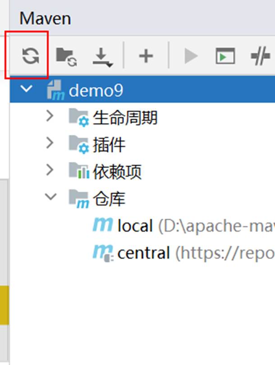275x365 pixels.
Task: Collapse the demo9 project node
Action: [x=26, y=89]
